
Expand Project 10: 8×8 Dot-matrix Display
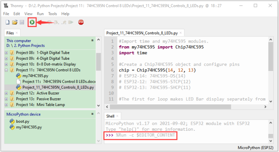tap(6, 64)
